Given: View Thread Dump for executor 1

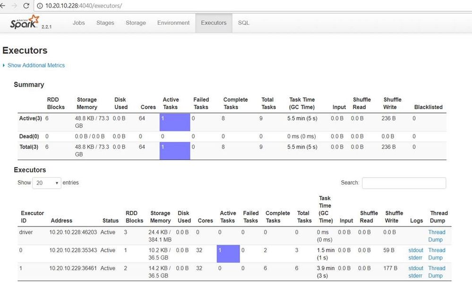Looking at the screenshot, I should [x=437, y=272].
